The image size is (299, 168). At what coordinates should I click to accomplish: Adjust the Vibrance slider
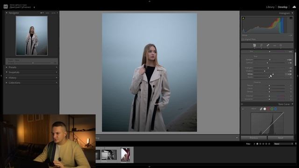[270, 96]
